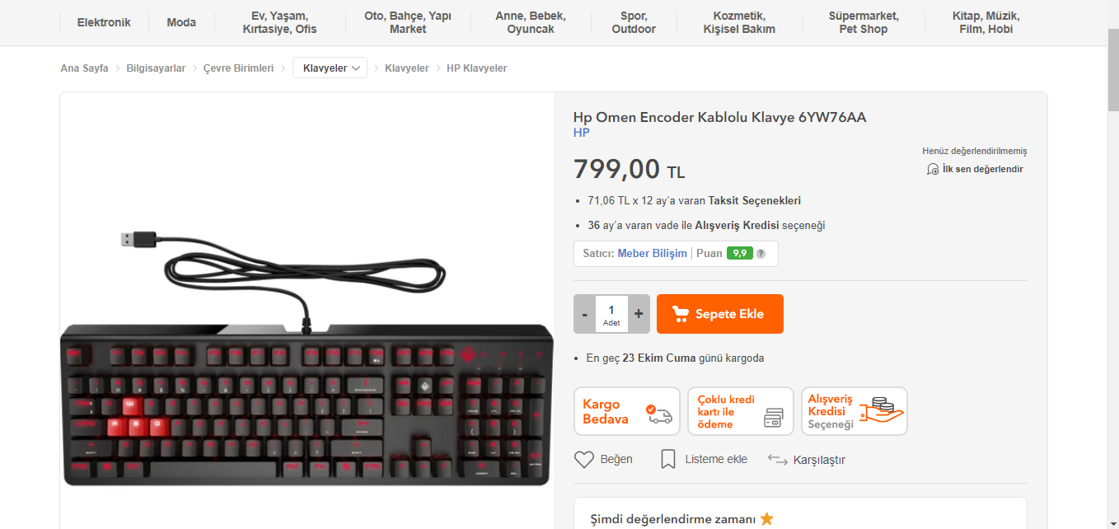Open the Kozmetik, Kişisel Bakım menu
1119x529 pixels.
pos(739,22)
